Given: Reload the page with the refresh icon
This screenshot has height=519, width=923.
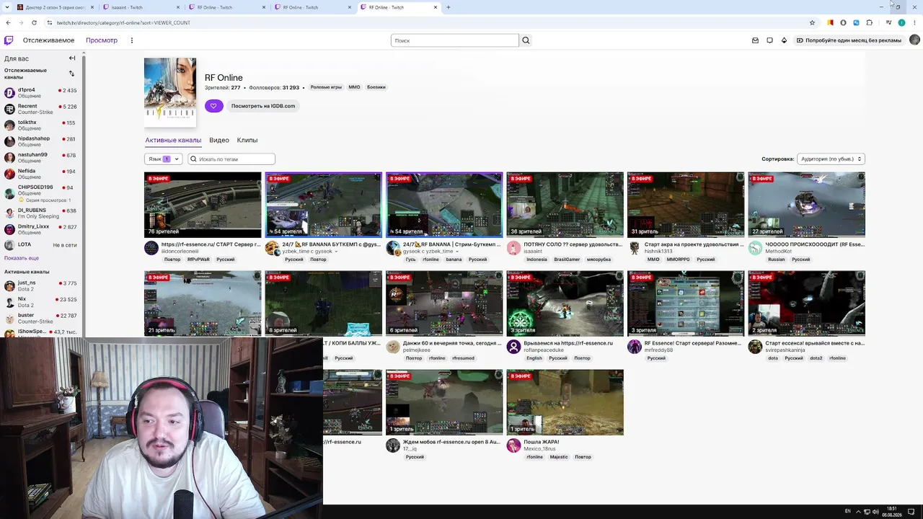Looking at the screenshot, I should [x=34, y=22].
